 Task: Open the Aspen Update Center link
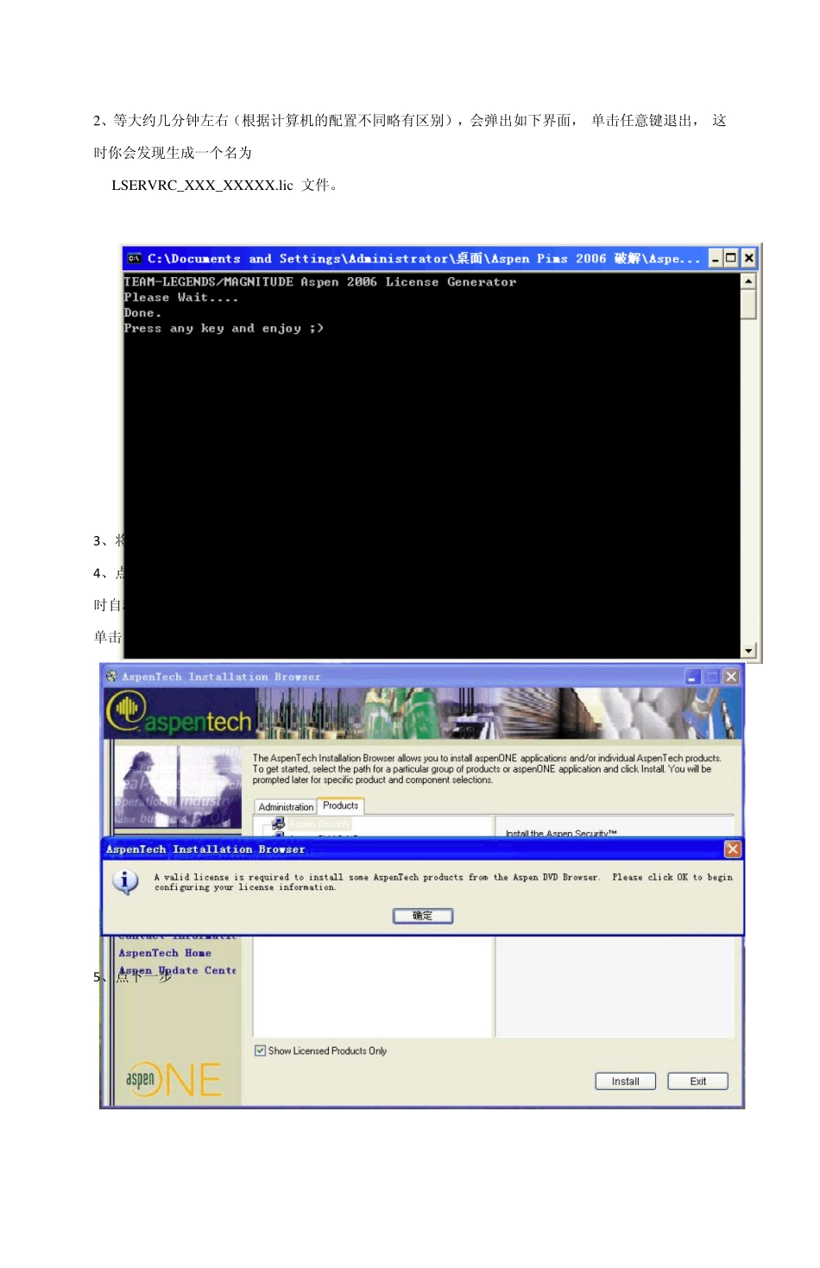178,970
